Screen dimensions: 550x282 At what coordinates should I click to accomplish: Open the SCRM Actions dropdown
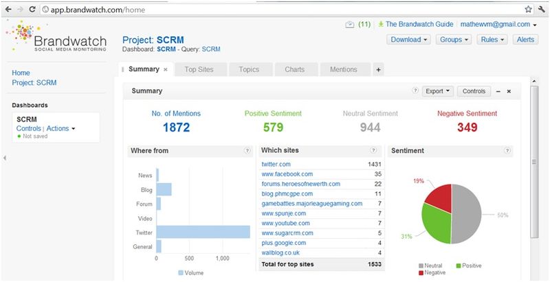[x=60, y=128]
